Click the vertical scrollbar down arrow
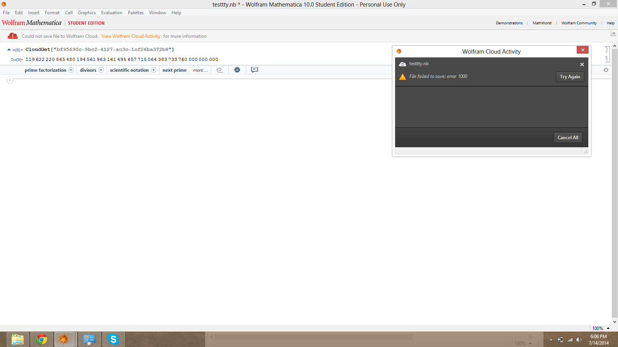The image size is (618, 347). coord(615,322)
